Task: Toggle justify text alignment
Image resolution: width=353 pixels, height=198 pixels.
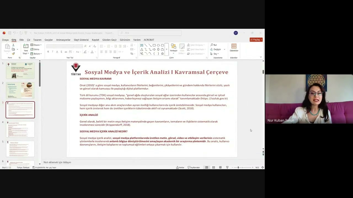Action: point(115,52)
